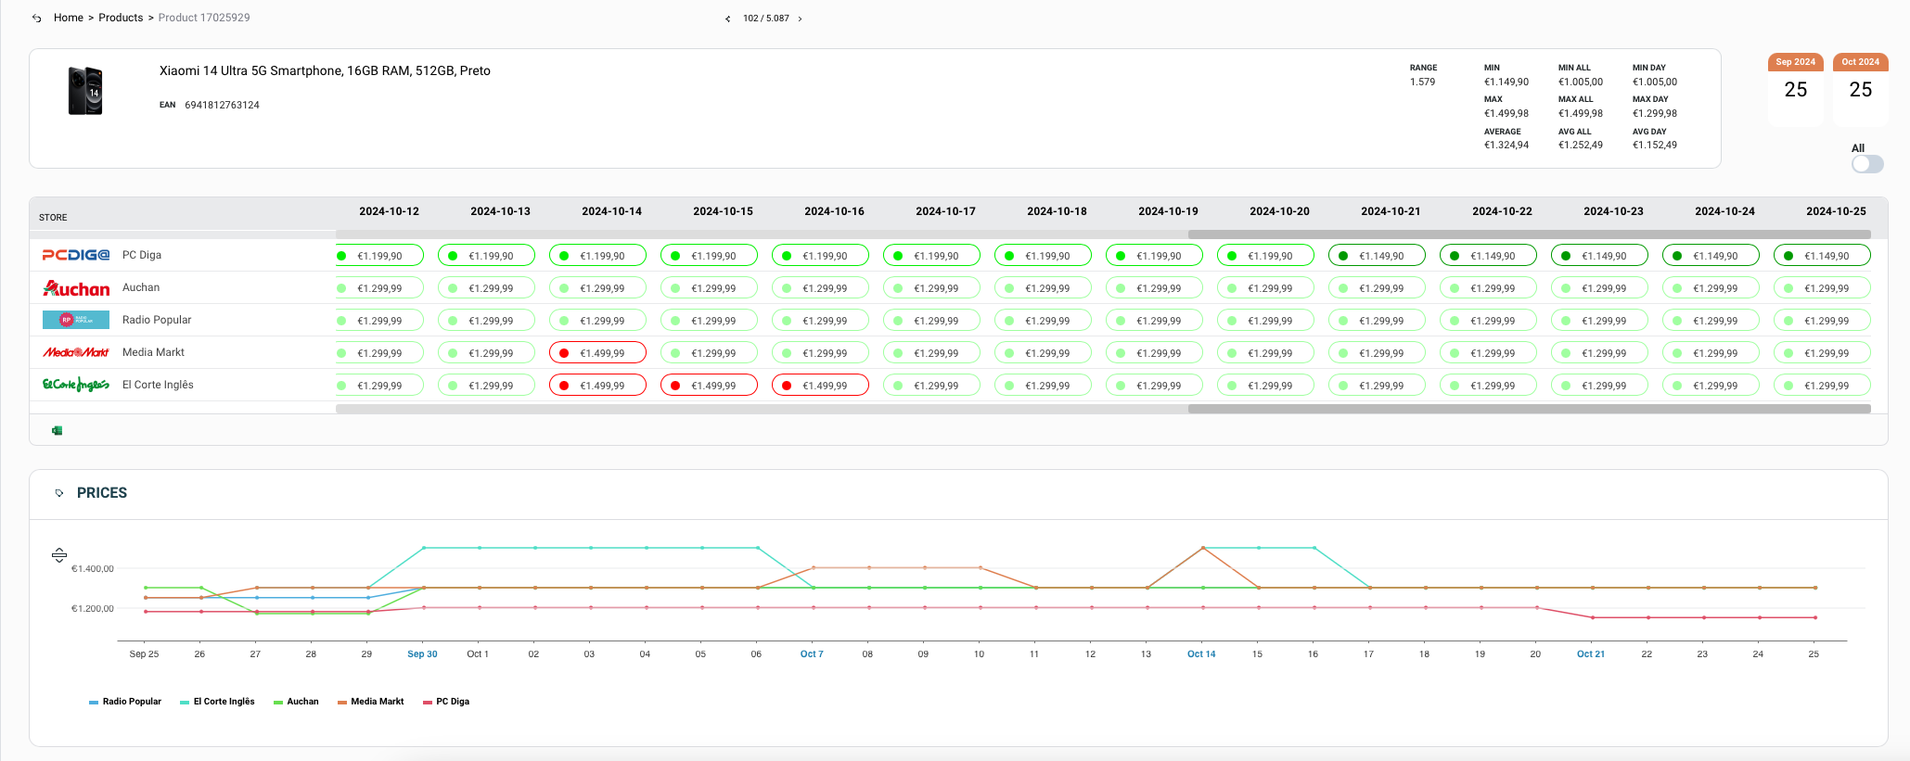Select the product title Xiaomi 14 Ultra
This screenshot has height=761, width=1910.
point(325,70)
